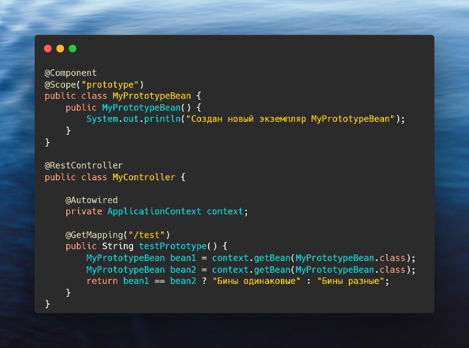Click the yellow minimize dot

click(x=60, y=49)
